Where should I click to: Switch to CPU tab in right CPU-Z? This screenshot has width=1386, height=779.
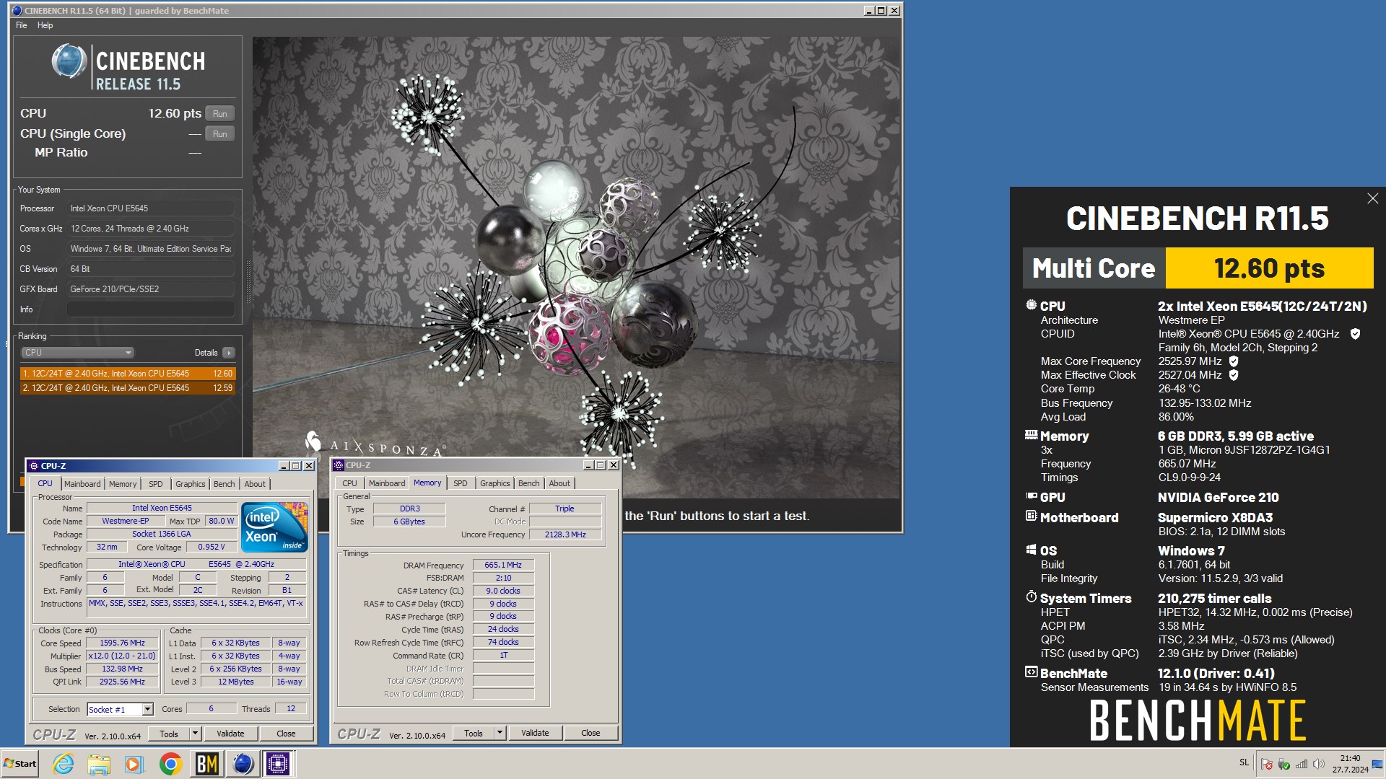(349, 483)
